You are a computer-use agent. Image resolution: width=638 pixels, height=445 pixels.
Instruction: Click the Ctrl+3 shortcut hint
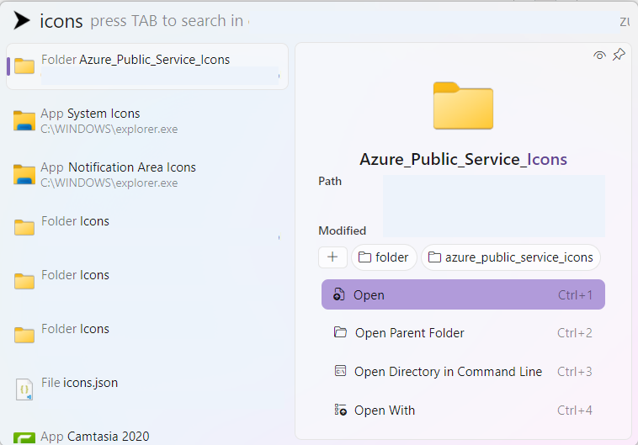tap(575, 371)
